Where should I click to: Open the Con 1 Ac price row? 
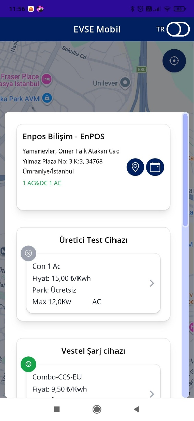click(x=62, y=278)
